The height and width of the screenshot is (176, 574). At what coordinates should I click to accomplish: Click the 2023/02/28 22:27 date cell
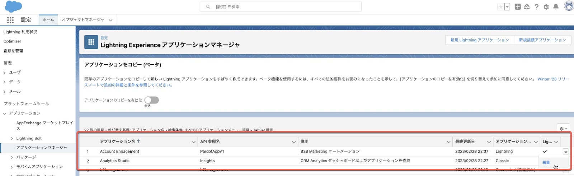point(472,161)
